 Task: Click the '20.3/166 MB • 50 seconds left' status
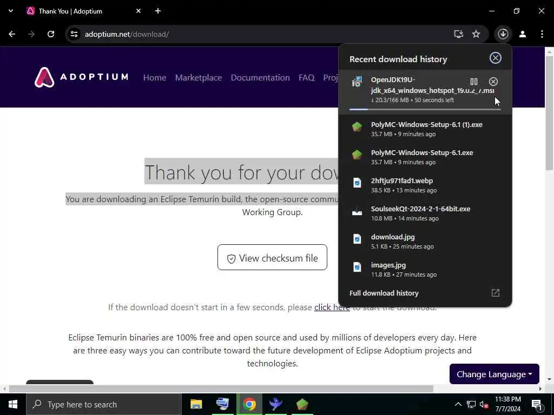[x=412, y=100]
